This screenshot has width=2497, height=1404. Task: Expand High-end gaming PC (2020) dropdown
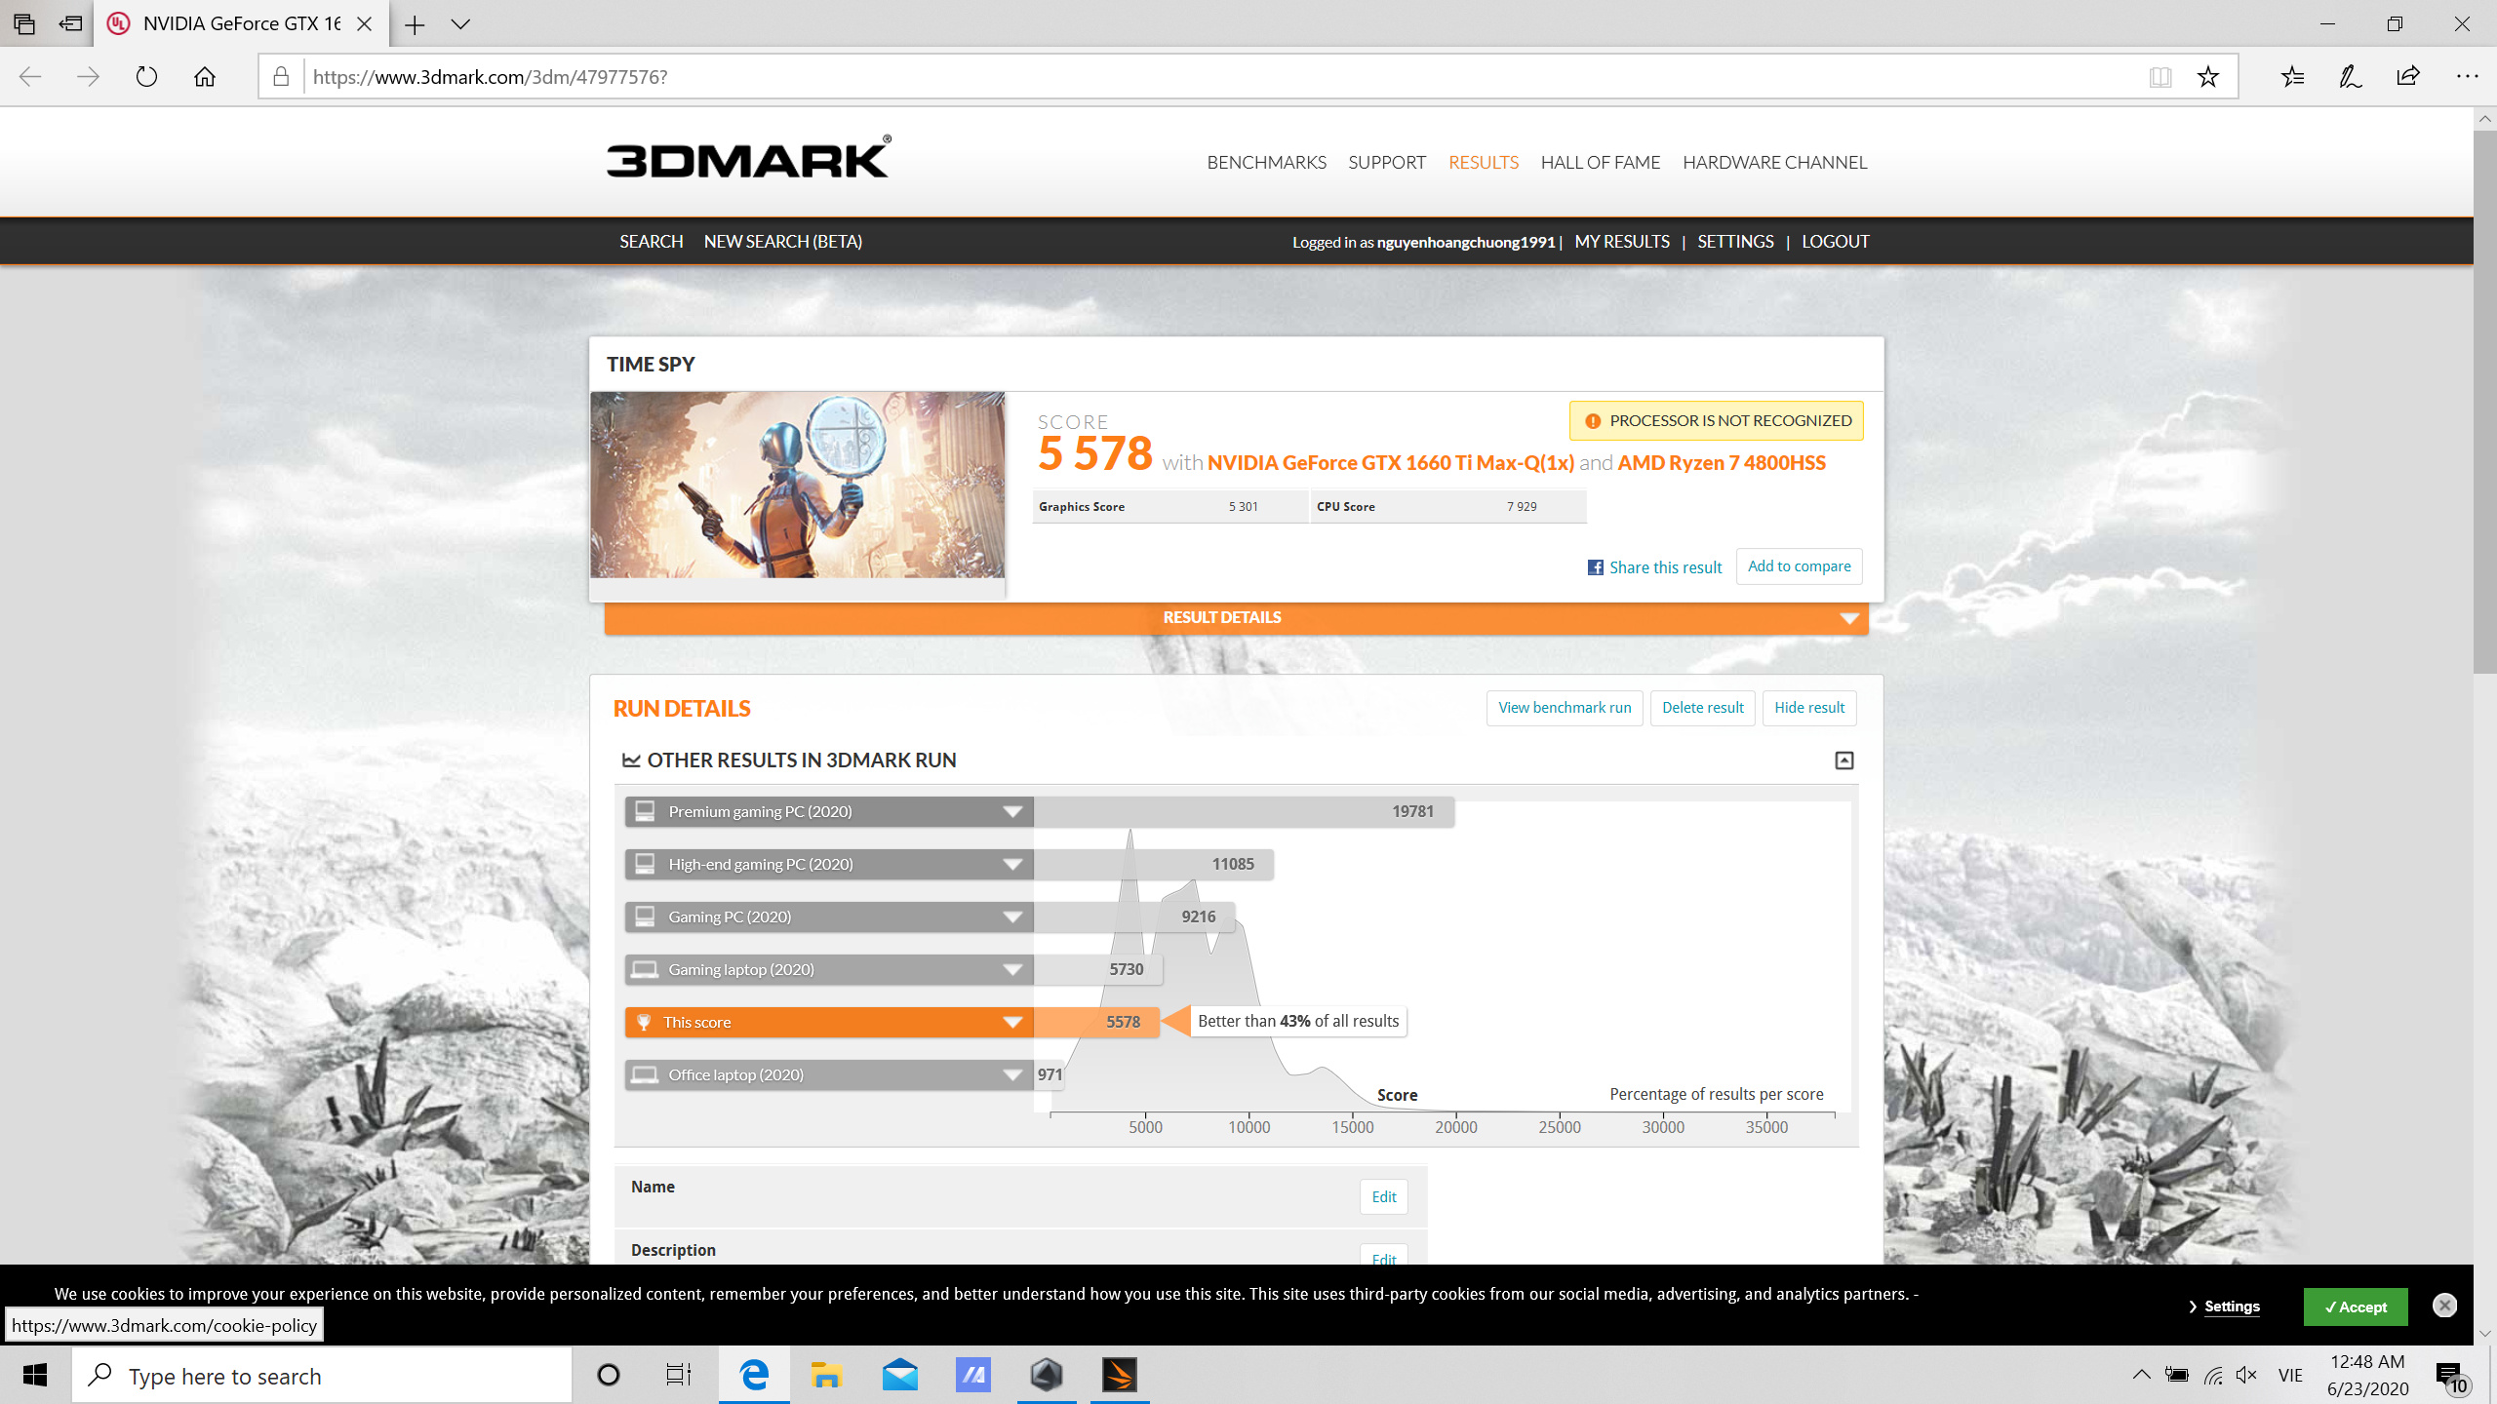(x=1012, y=865)
